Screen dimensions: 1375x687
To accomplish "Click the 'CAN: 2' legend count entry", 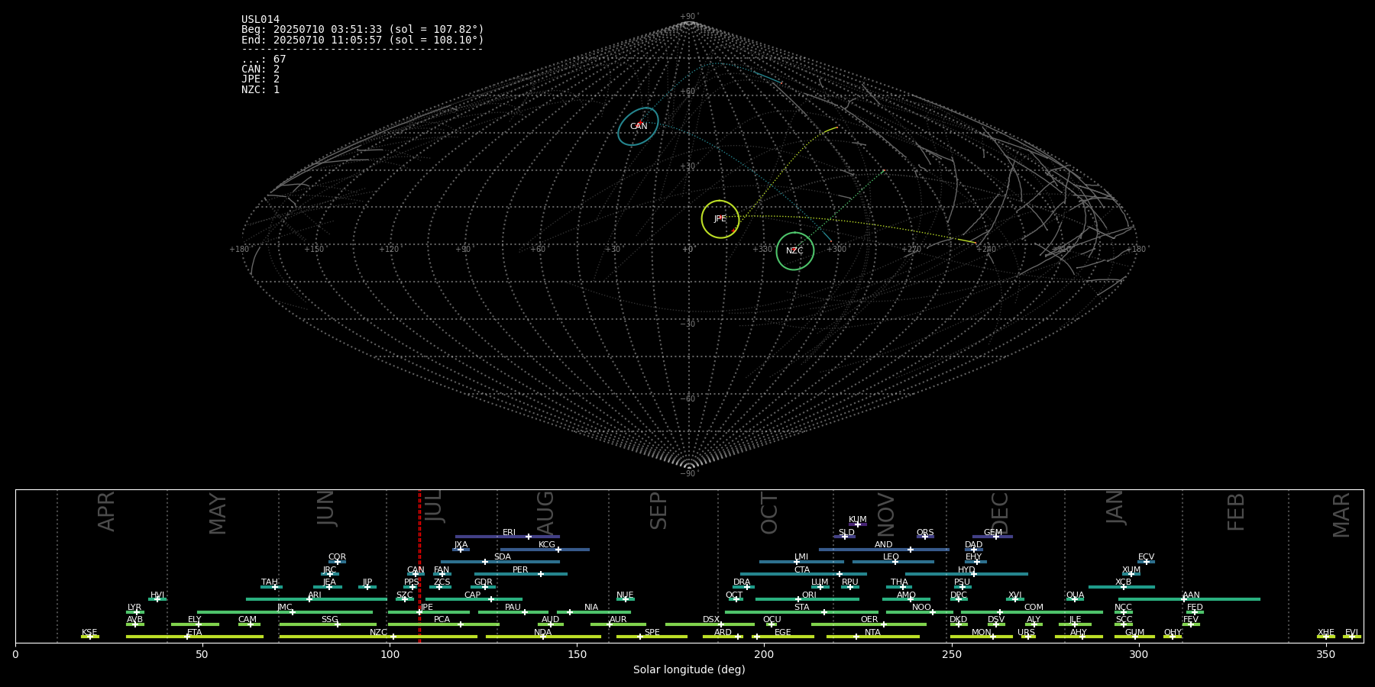I will (260, 69).
